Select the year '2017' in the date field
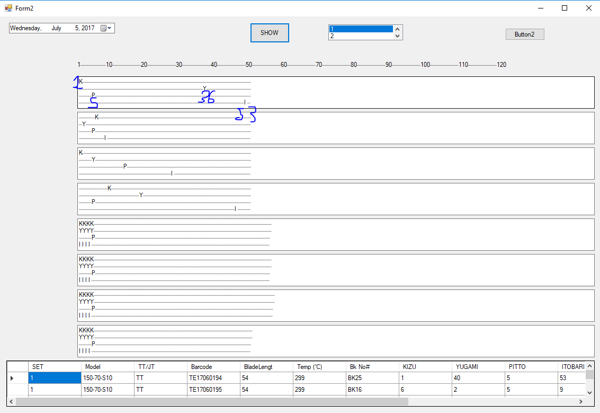 pos(88,28)
